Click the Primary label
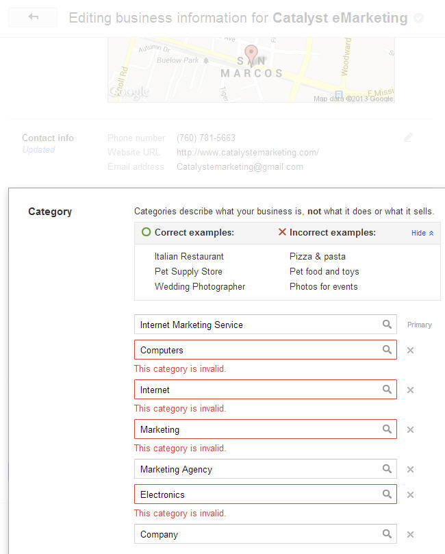This screenshot has height=554, width=445. (419, 325)
